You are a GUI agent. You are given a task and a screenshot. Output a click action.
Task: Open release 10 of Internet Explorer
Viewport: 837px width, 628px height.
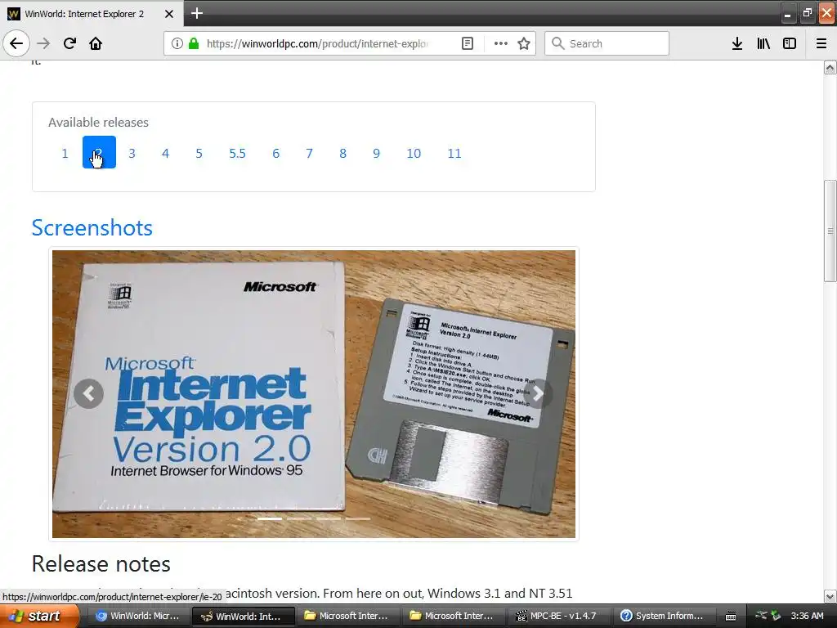[x=414, y=153]
